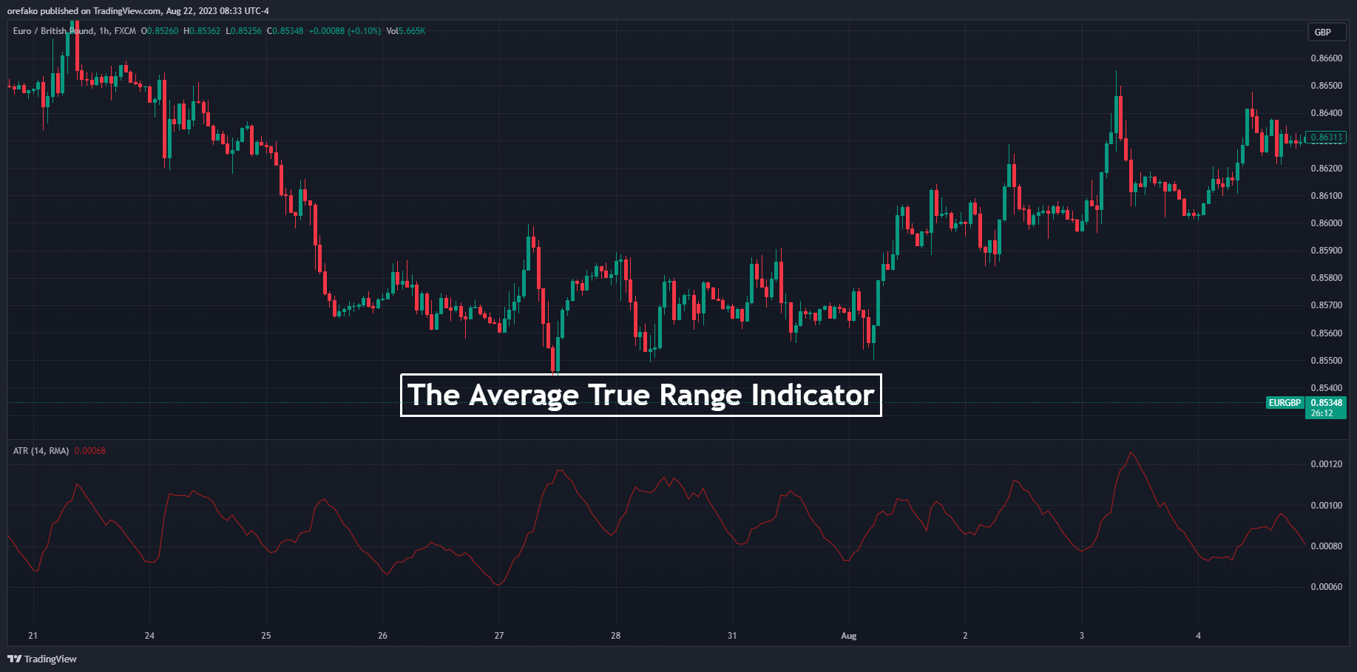Click the ATR value 0.00068
Image resolution: width=1357 pixels, height=672 pixels.
click(90, 451)
